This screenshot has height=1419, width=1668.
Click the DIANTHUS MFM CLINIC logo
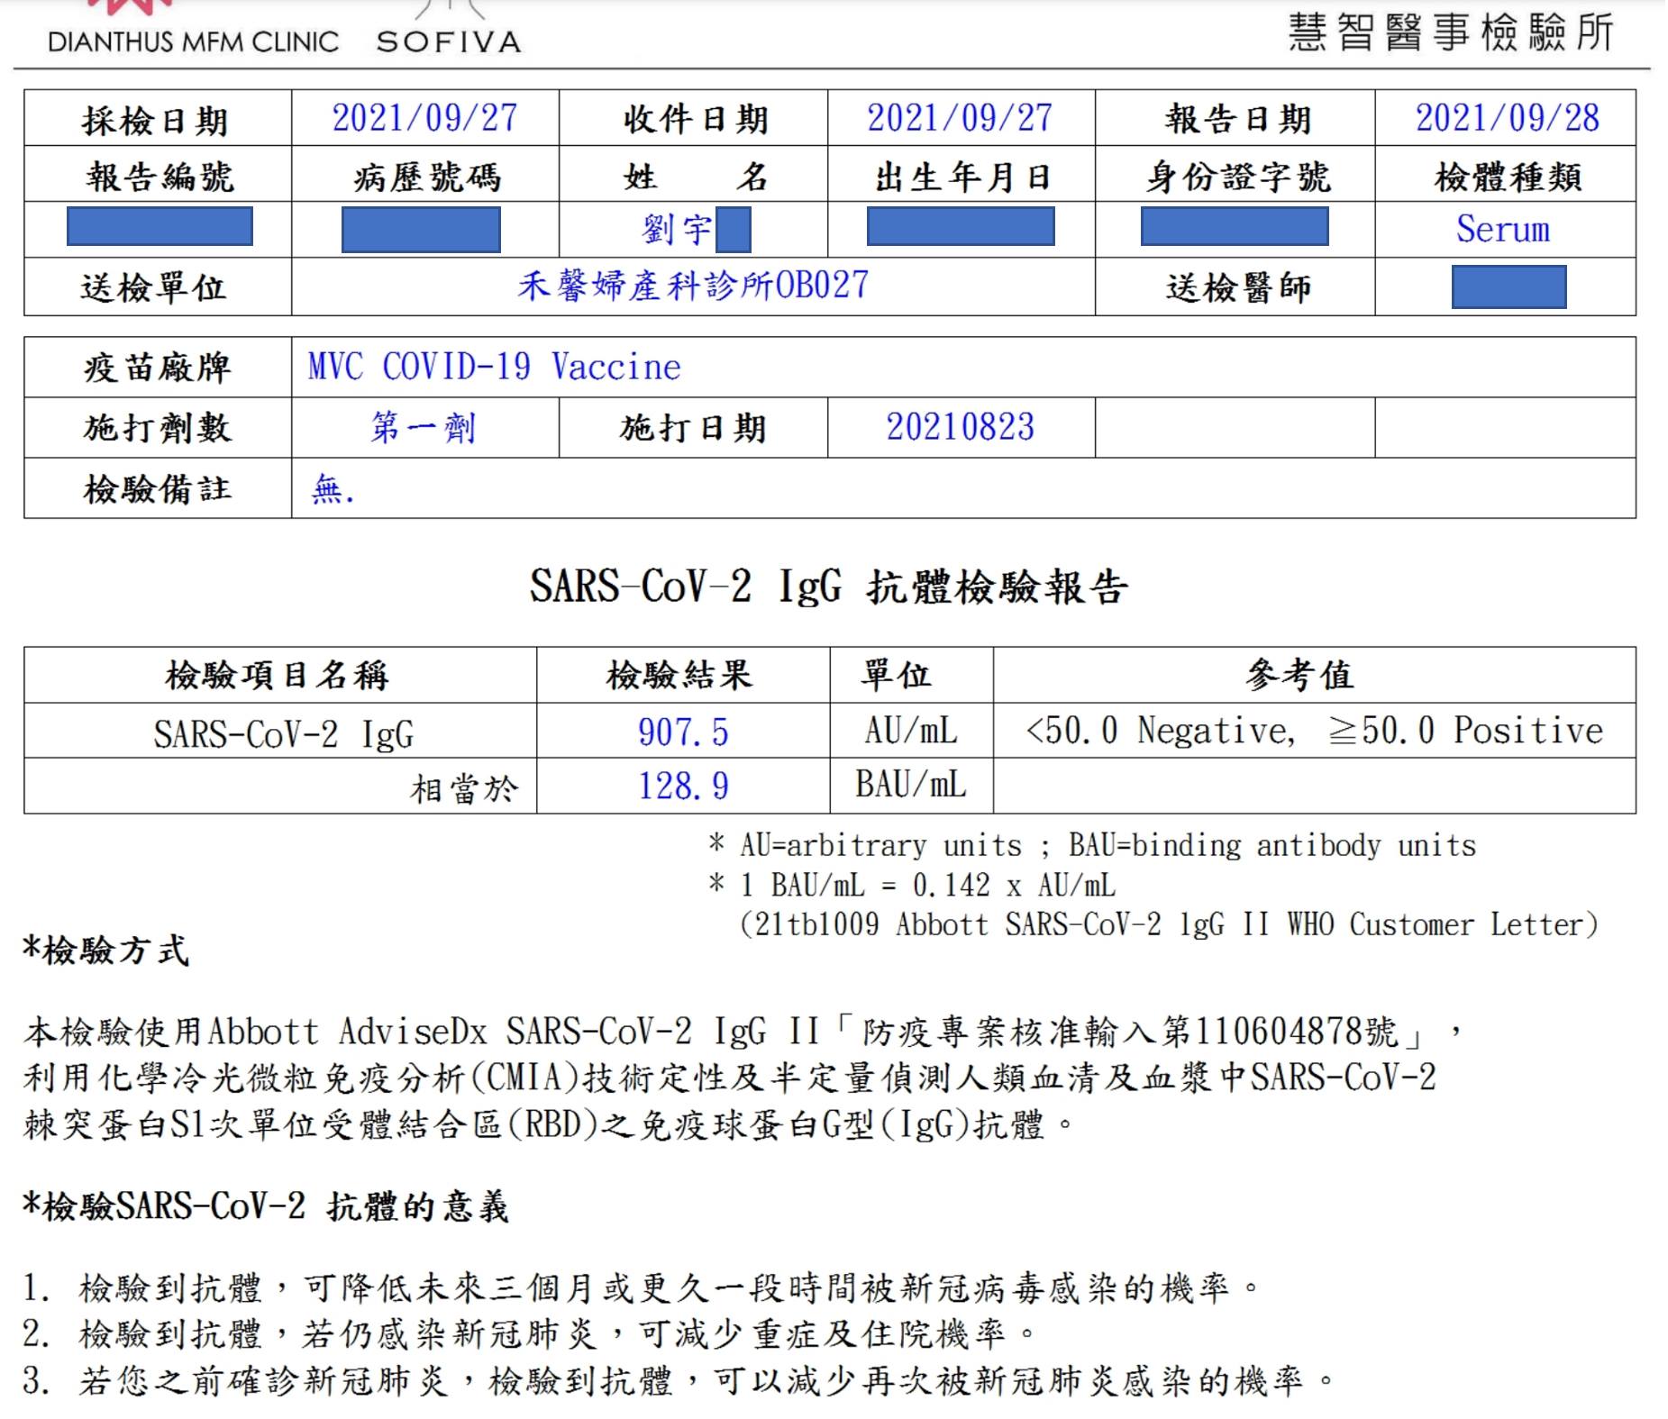pos(193,29)
